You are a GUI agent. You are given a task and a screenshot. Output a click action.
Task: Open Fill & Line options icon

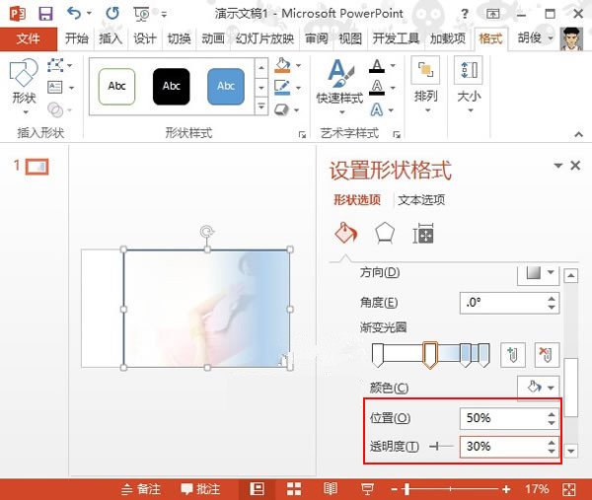click(345, 233)
